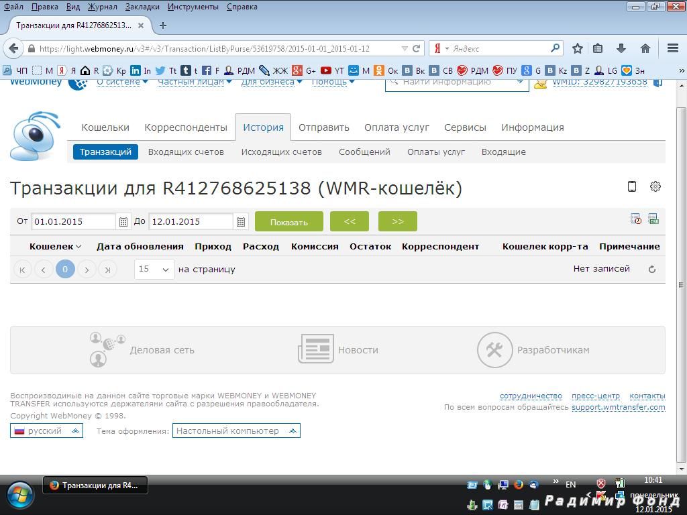Image resolution: width=687 pixels, height=515 pixels.
Task: Click the 'От' date field with 01.01.2015
Action: pyautogui.click(x=73, y=221)
